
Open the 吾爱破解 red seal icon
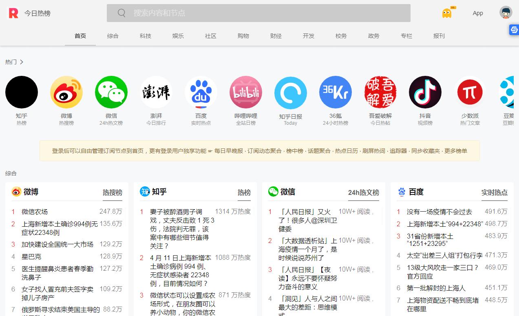click(380, 92)
